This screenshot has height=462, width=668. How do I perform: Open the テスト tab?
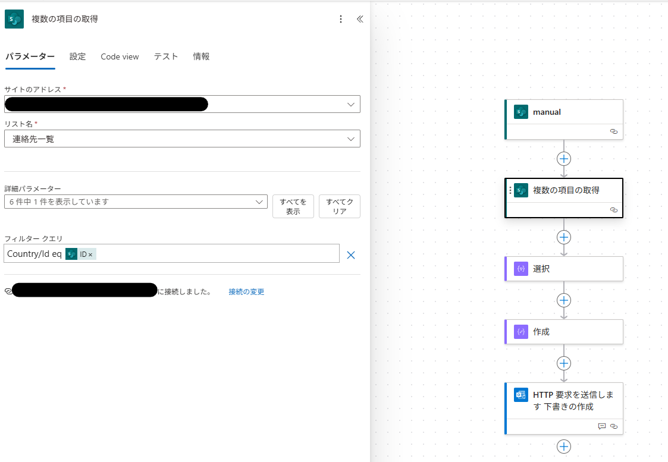[x=166, y=56]
